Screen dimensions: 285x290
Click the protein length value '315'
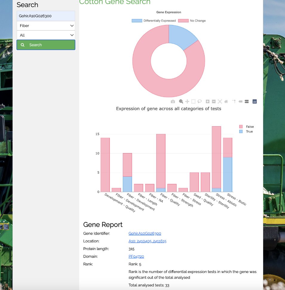click(x=131, y=249)
